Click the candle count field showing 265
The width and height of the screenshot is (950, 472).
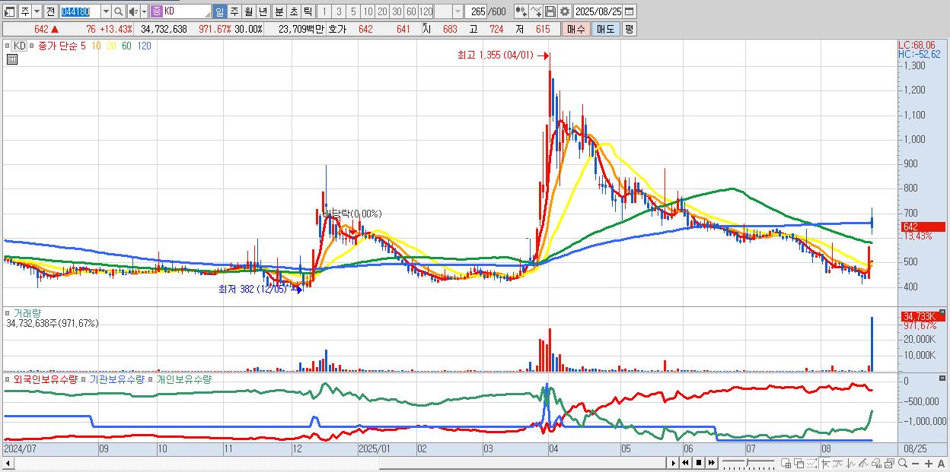tap(476, 11)
